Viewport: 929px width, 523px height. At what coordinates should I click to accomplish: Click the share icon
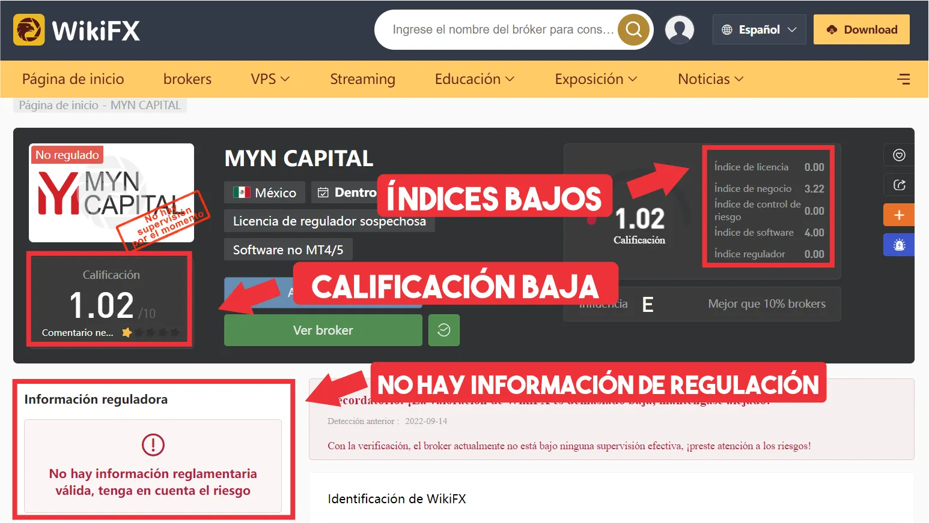(x=899, y=185)
